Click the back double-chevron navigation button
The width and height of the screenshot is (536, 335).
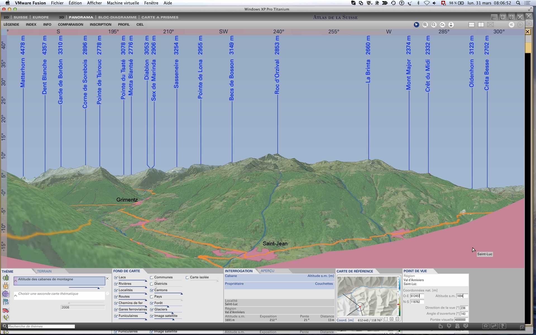click(511, 25)
